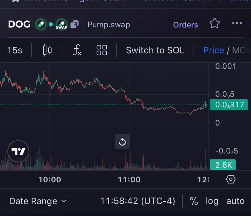
Task: Toggle the auto scale mode
Action: [235, 201]
